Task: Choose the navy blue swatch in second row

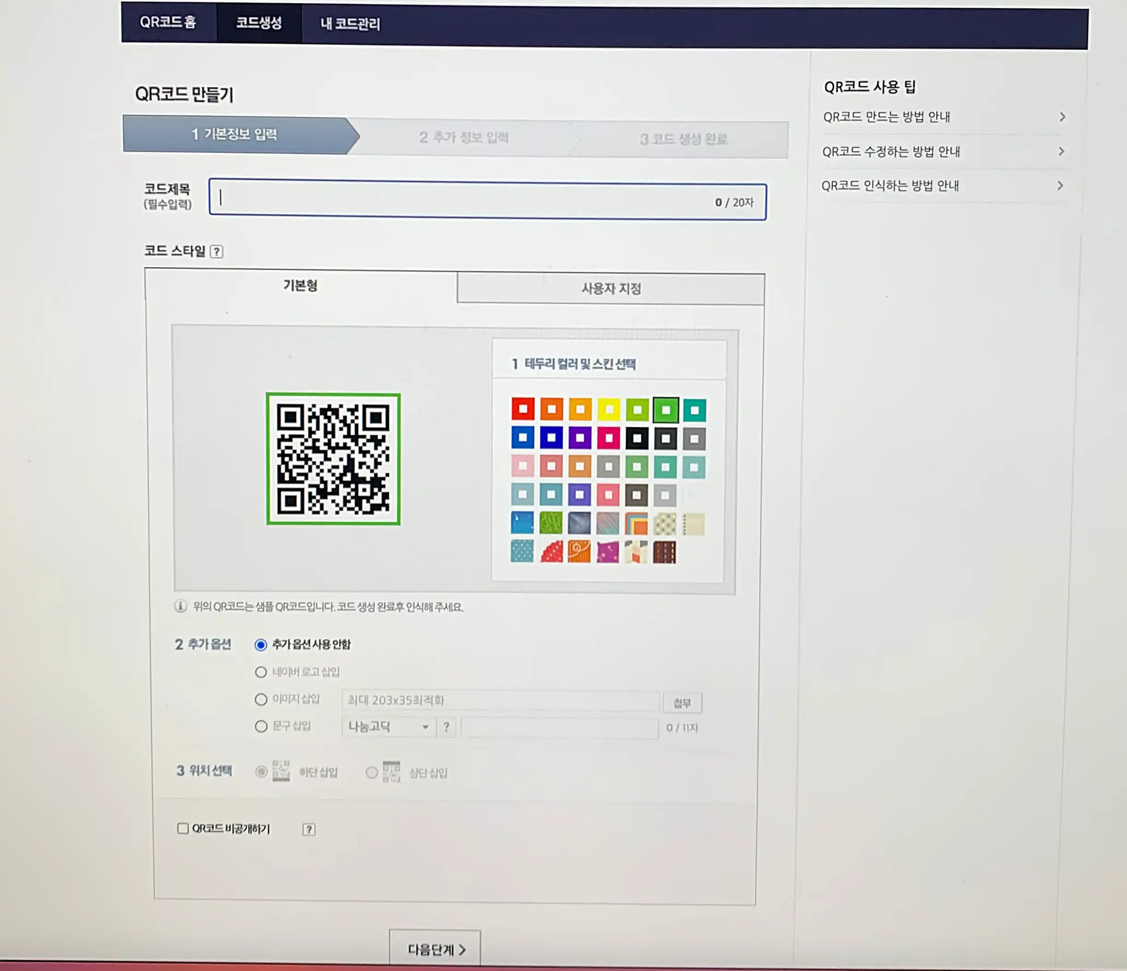Action: click(552, 437)
